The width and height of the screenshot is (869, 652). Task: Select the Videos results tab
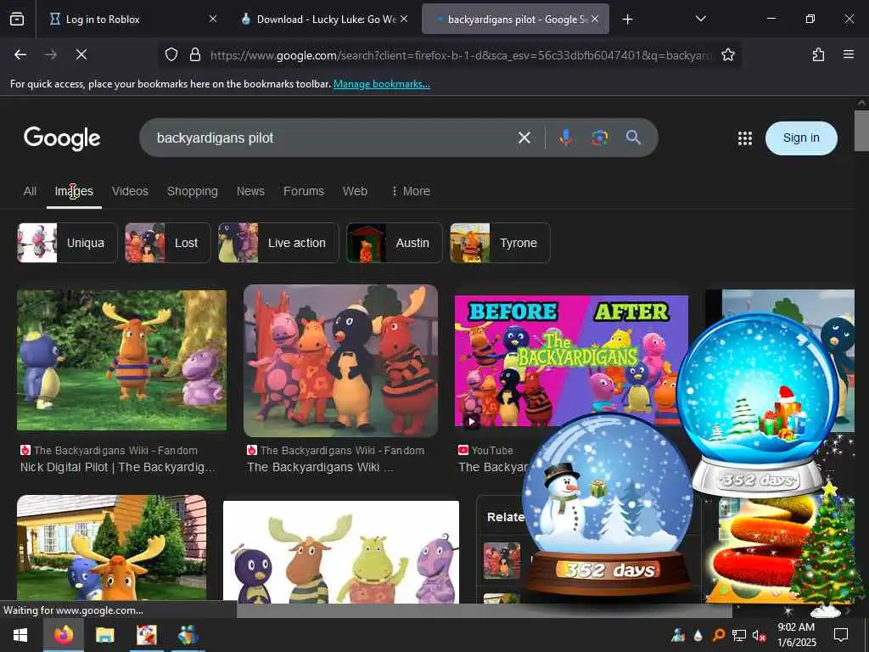coord(130,191)
